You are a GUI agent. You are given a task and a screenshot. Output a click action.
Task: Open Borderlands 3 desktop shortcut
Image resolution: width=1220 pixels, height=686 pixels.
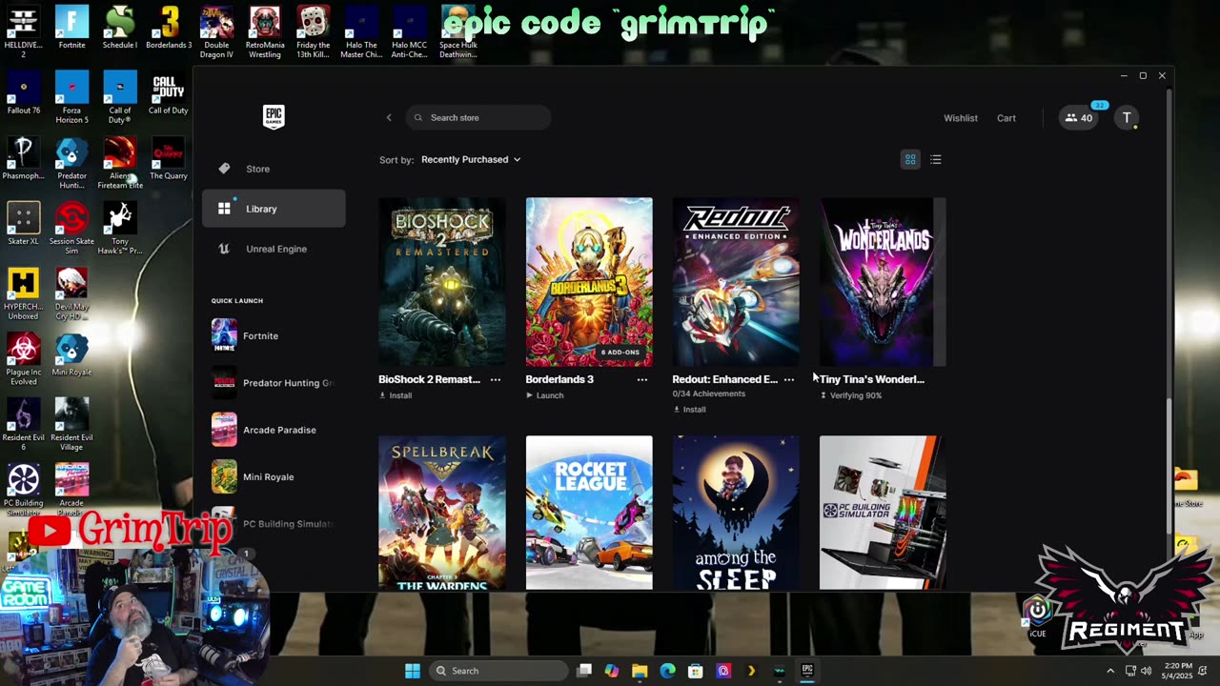[169, 29]
